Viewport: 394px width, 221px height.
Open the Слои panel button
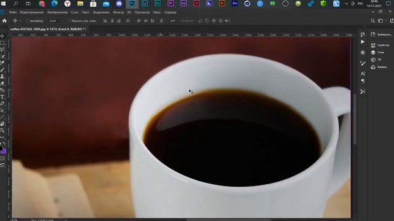(x=377, y=52)
